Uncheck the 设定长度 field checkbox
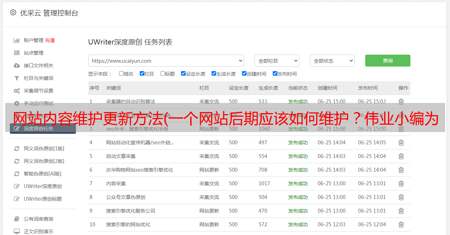The width and height of the screenshot is (450, 235). coord(183,74)
